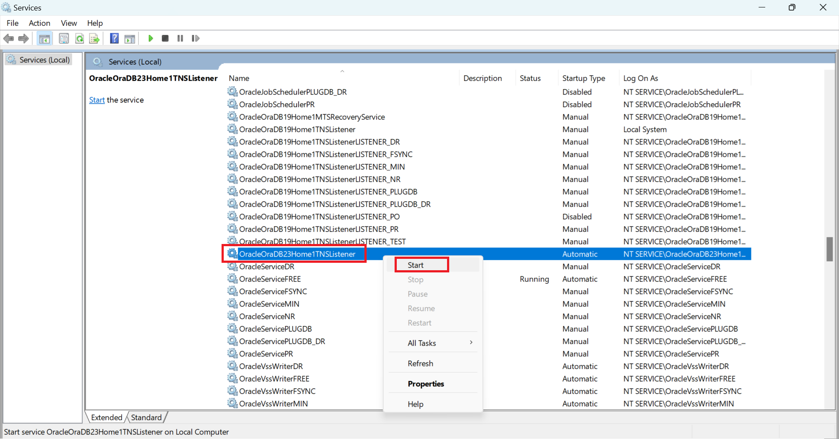Click the Running status of OracleServiceFREE
The height and width of the screenshot is (439, 839).
[534, 279]
